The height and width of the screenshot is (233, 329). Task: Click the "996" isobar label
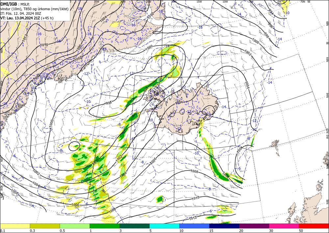pyautogui.click(x=271, y=25)
